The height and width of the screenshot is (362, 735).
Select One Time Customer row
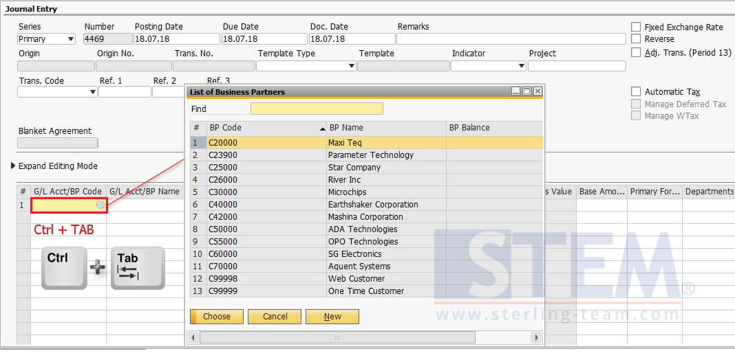(x=367, y=291)
